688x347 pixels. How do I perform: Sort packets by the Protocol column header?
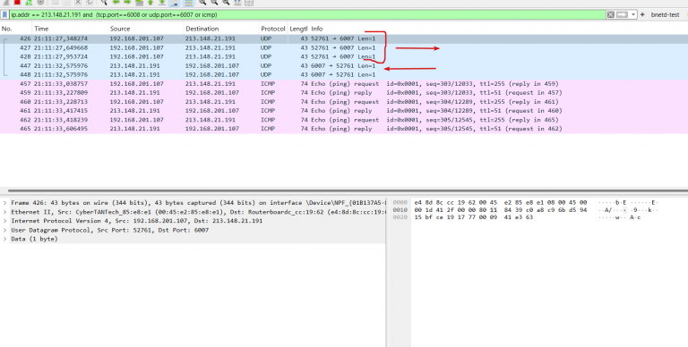click(272, 29)
